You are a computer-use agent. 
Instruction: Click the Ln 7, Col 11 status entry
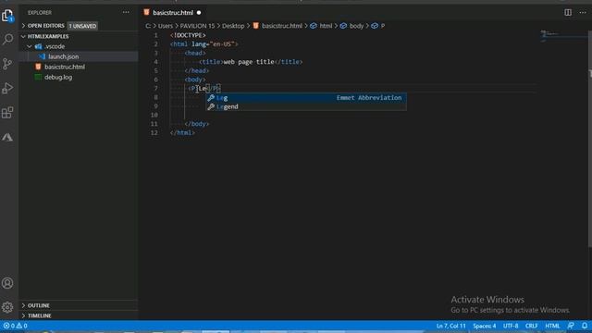click(450, 326)
